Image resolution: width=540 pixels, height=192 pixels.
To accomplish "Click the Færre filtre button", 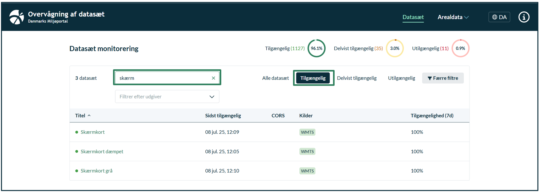I will point(443,78).
